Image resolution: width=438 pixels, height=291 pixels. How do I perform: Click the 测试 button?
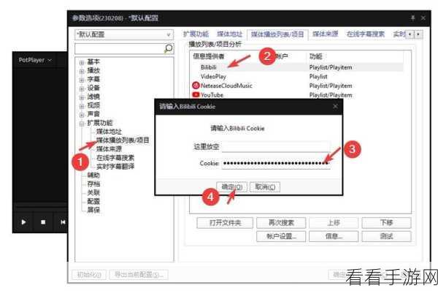pos(387,236)
